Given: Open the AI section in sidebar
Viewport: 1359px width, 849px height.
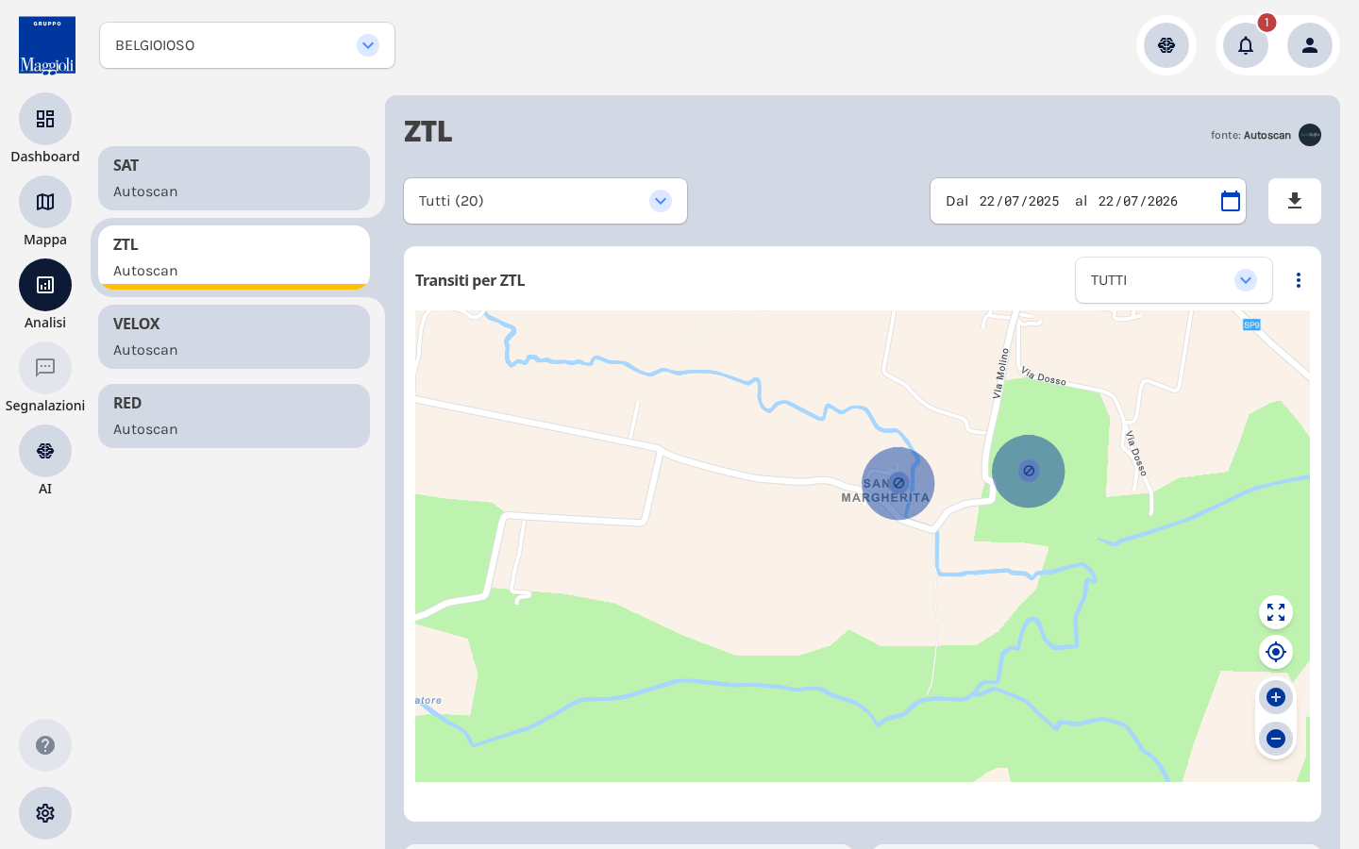Looking at the screenshot, I should 45,451.
